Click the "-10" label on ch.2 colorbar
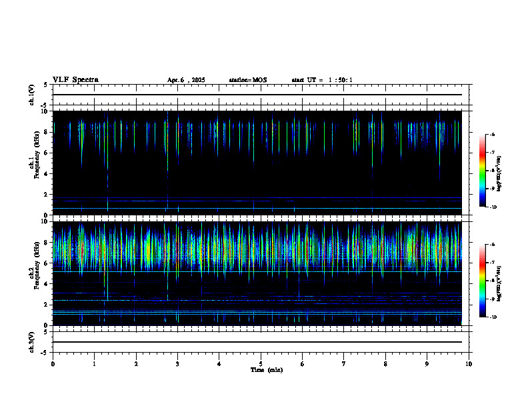The image size is (528, 408). pos(492,317)
